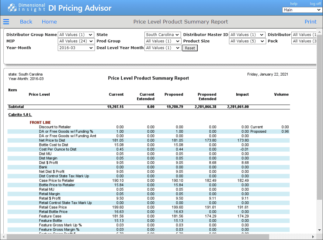This screenshot has height=240, width=323.
Task: Select the Net Price to Dist row label
Action: (52, 141)
